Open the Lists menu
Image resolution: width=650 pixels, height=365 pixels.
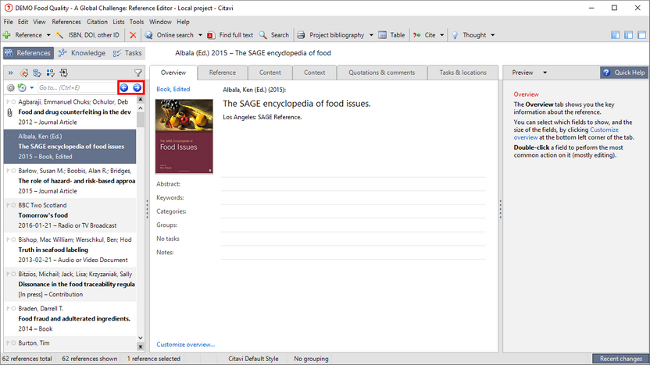click(119, 22)
